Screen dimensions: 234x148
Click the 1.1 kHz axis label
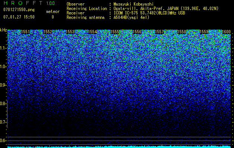pyautogui.click(x=3, y=48)
